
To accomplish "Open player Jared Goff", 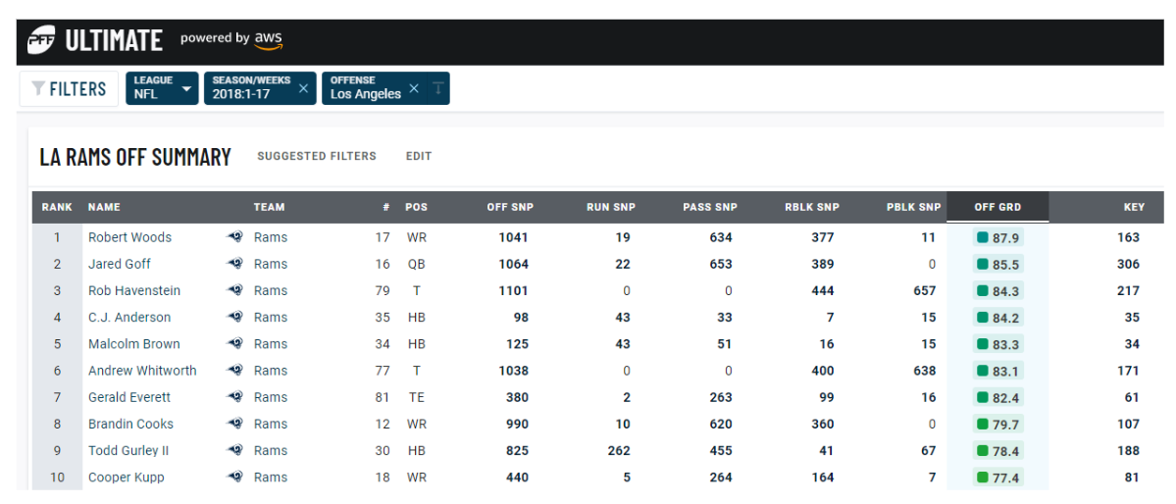I will click(x=120, y=264).
